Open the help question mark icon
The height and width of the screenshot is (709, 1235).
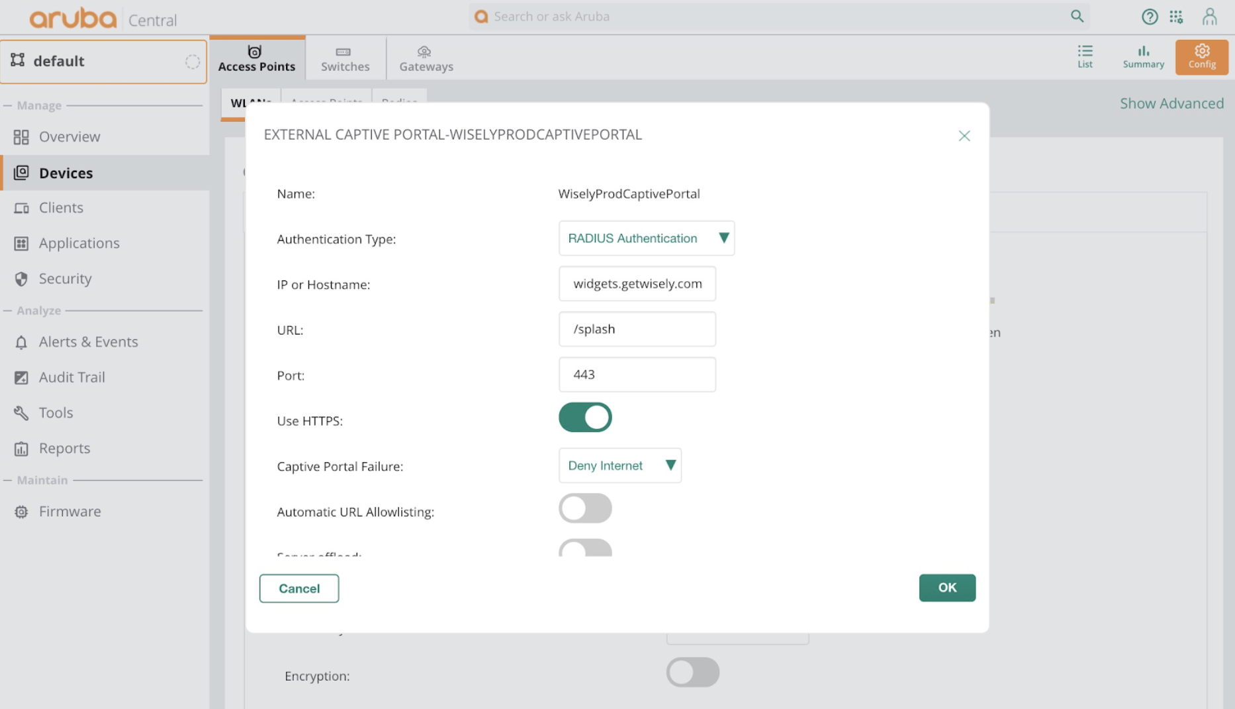(x=1150, y=17)
